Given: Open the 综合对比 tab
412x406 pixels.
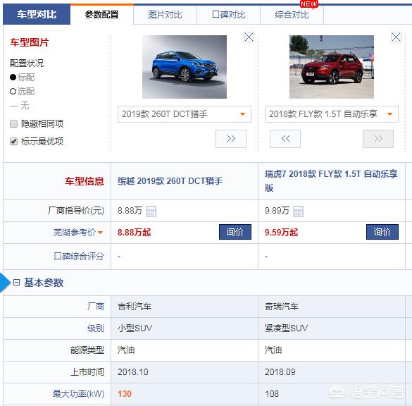Looking at the screenshot, I should pyautogui.click(x=292, y=15).
